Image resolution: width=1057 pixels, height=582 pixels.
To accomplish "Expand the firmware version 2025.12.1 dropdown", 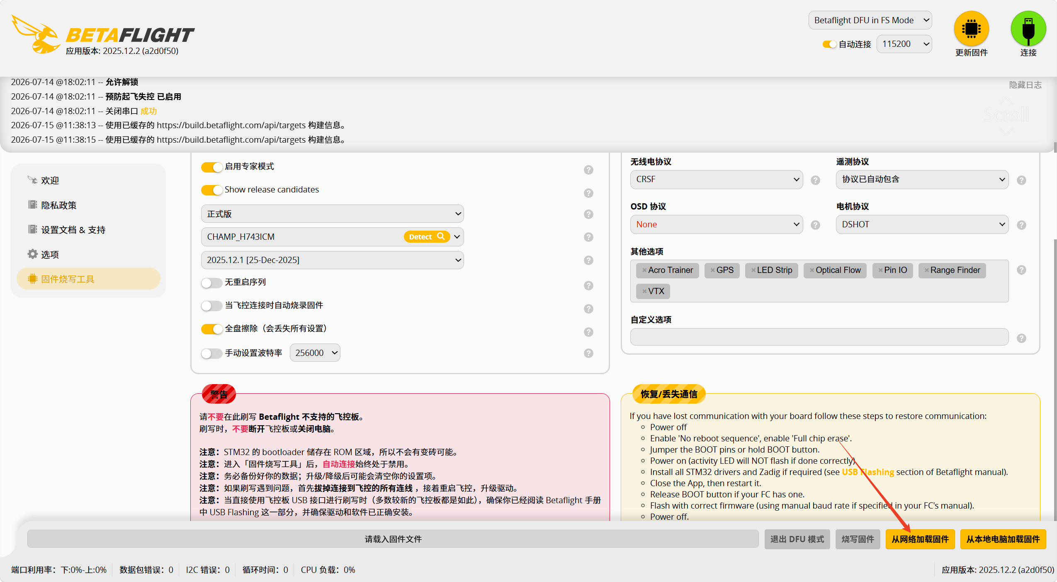I will [332, 260].
